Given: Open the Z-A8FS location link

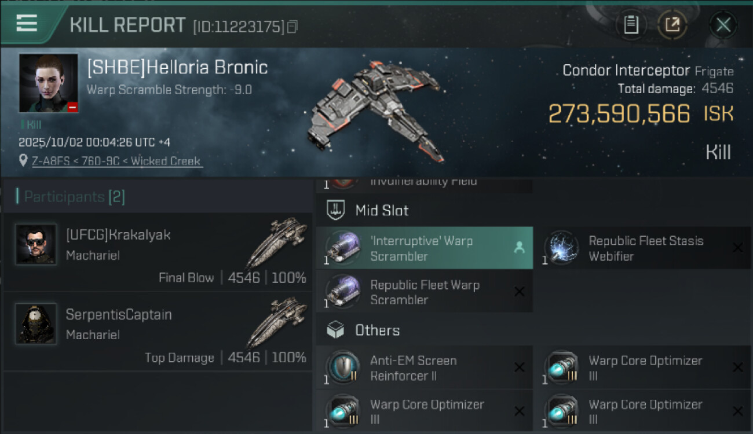Looking at the screenshot, I should [x=116, y=161].
